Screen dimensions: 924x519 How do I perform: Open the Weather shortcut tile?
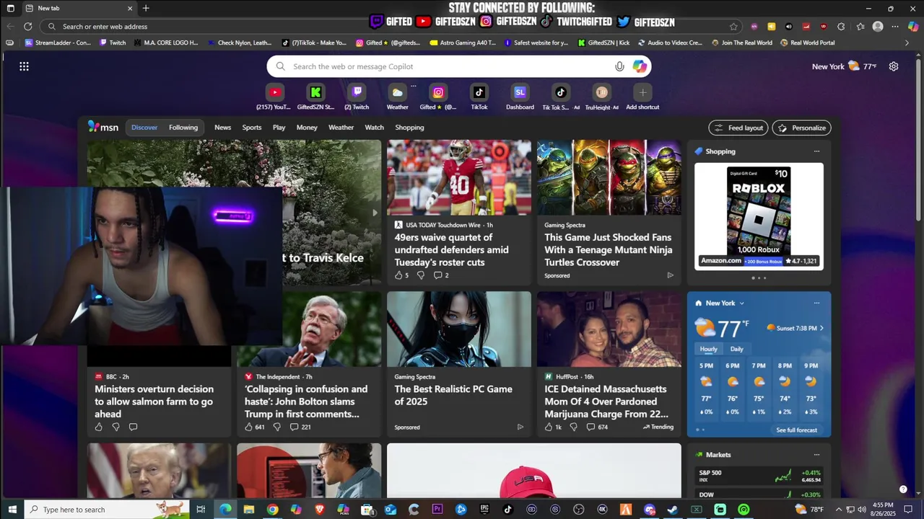(397, 97)
